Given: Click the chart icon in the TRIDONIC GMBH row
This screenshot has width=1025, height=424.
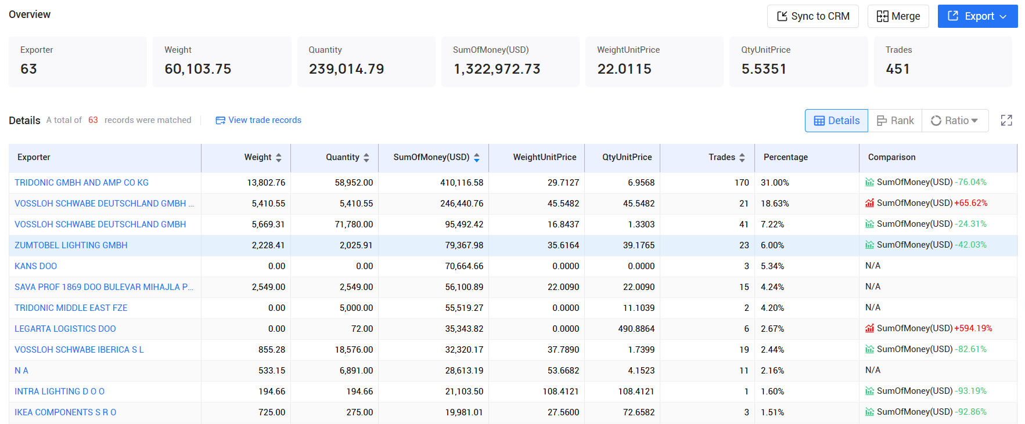Looking at the screenshot, I should point(869,182).
